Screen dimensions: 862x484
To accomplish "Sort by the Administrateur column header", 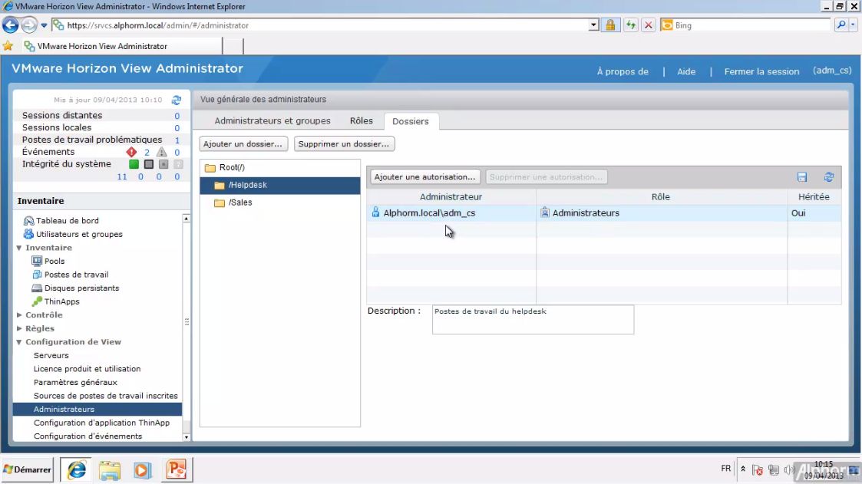I will [451, 196].
